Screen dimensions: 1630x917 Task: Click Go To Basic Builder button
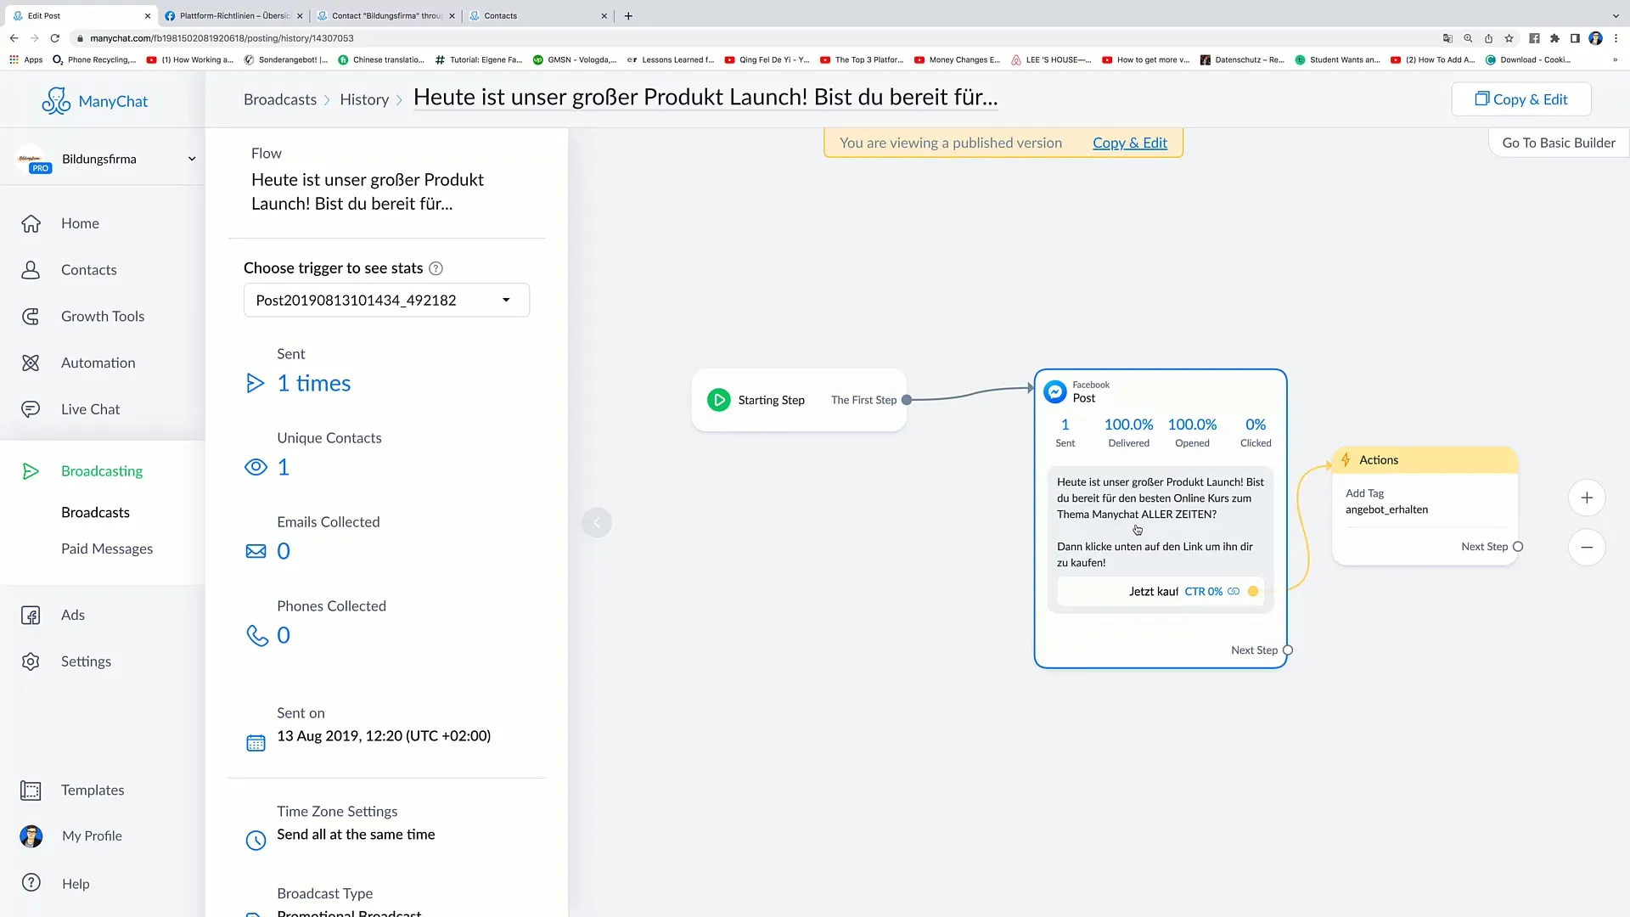(1559, 143)
